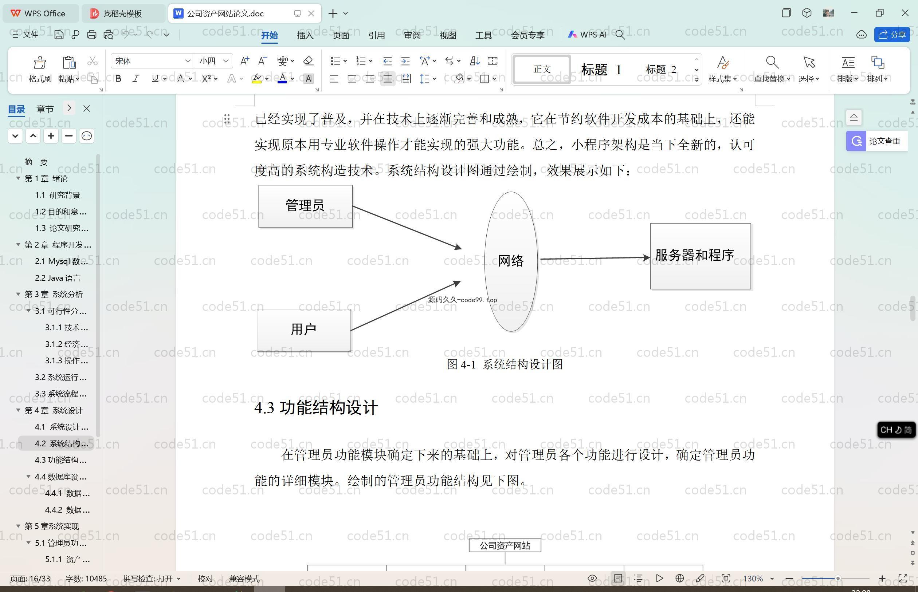Viewport: 918px width, 592px height.
Task: Click the Cut scissors icon
Action: tap(92, 61)
